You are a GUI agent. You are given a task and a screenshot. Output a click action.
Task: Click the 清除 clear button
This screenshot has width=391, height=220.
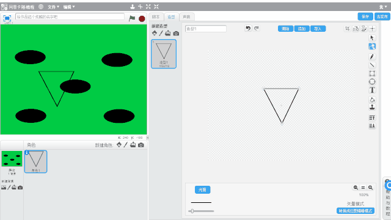pos(285,29)
